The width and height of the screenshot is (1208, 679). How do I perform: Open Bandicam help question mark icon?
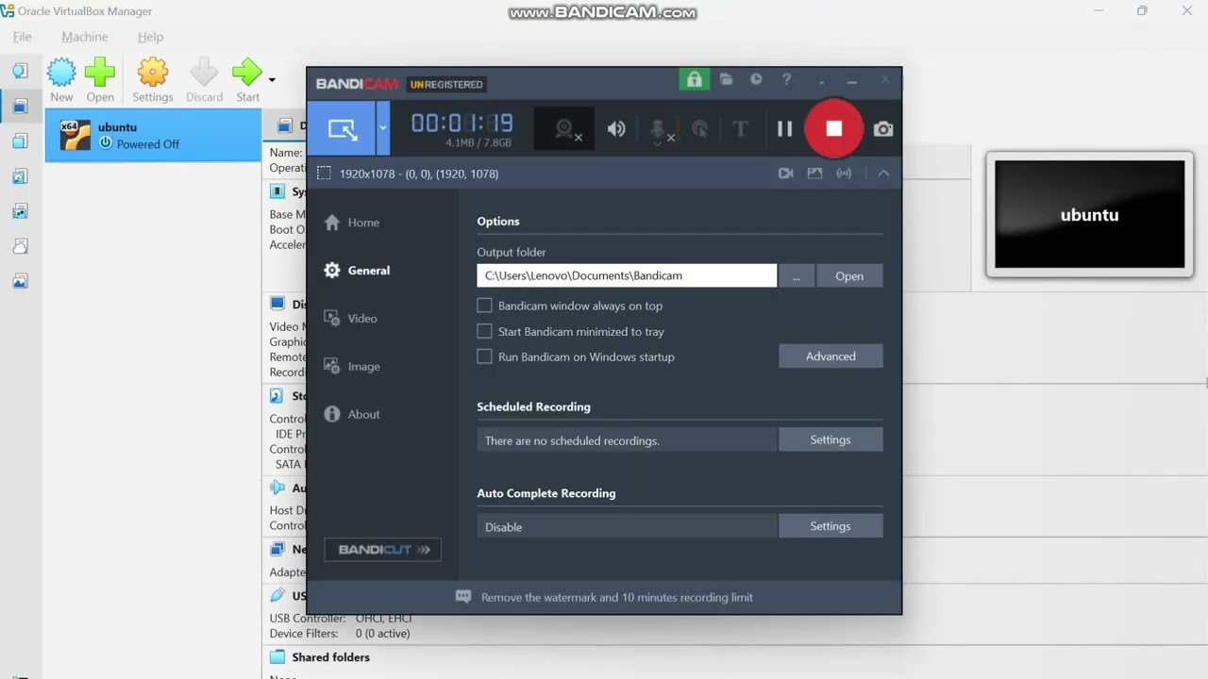(786, 80)
